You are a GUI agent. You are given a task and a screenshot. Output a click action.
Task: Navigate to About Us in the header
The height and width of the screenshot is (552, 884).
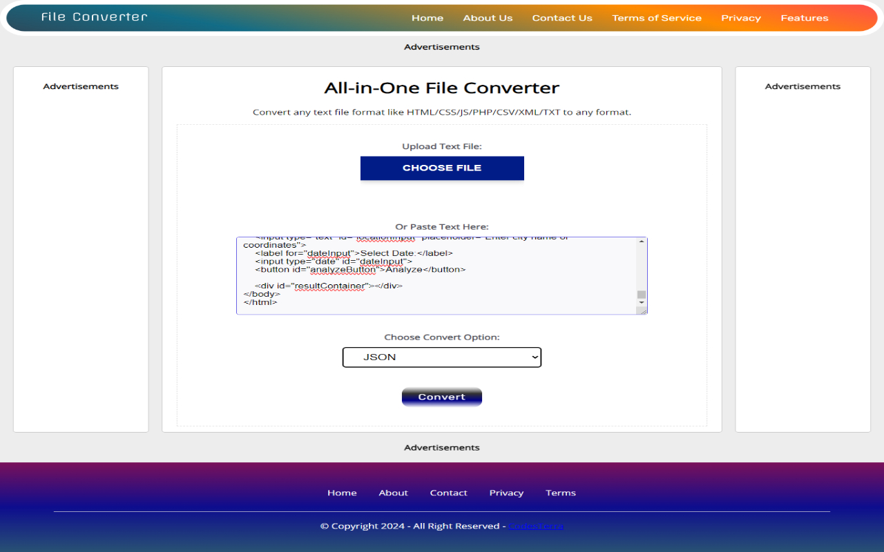coord(488,18)
